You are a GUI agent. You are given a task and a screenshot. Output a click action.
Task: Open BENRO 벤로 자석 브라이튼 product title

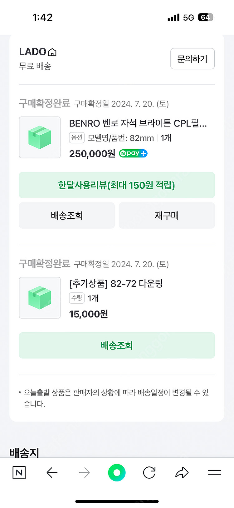[138, 123]
